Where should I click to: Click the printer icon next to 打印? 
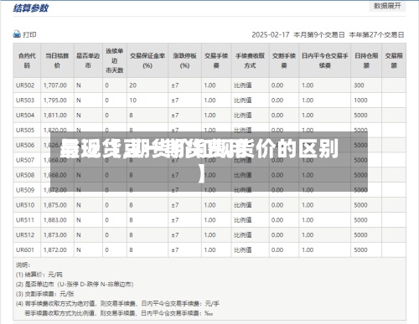point(17,34)
